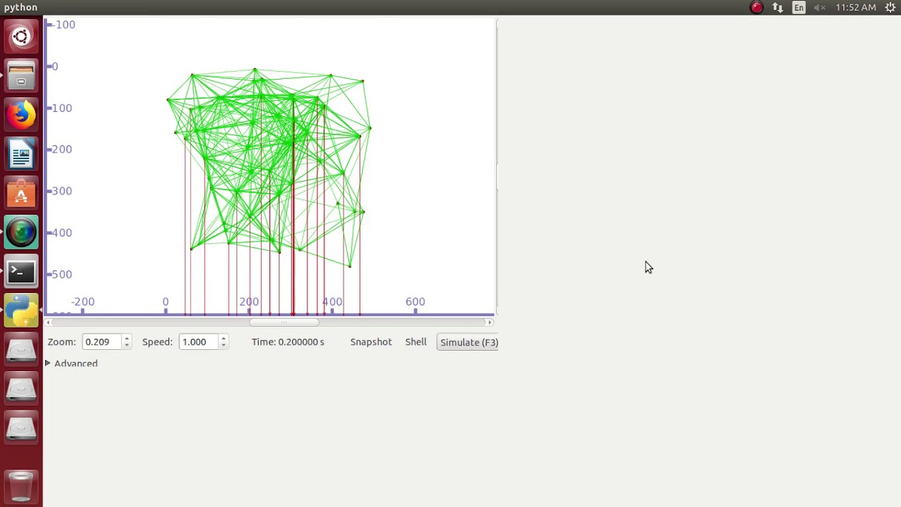
Task: Open the system session gear menu
Action: click(x=890, y=8)
